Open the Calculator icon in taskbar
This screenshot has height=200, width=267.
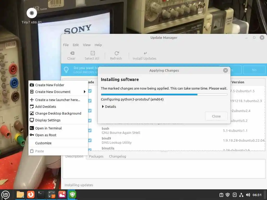point(51,195)
